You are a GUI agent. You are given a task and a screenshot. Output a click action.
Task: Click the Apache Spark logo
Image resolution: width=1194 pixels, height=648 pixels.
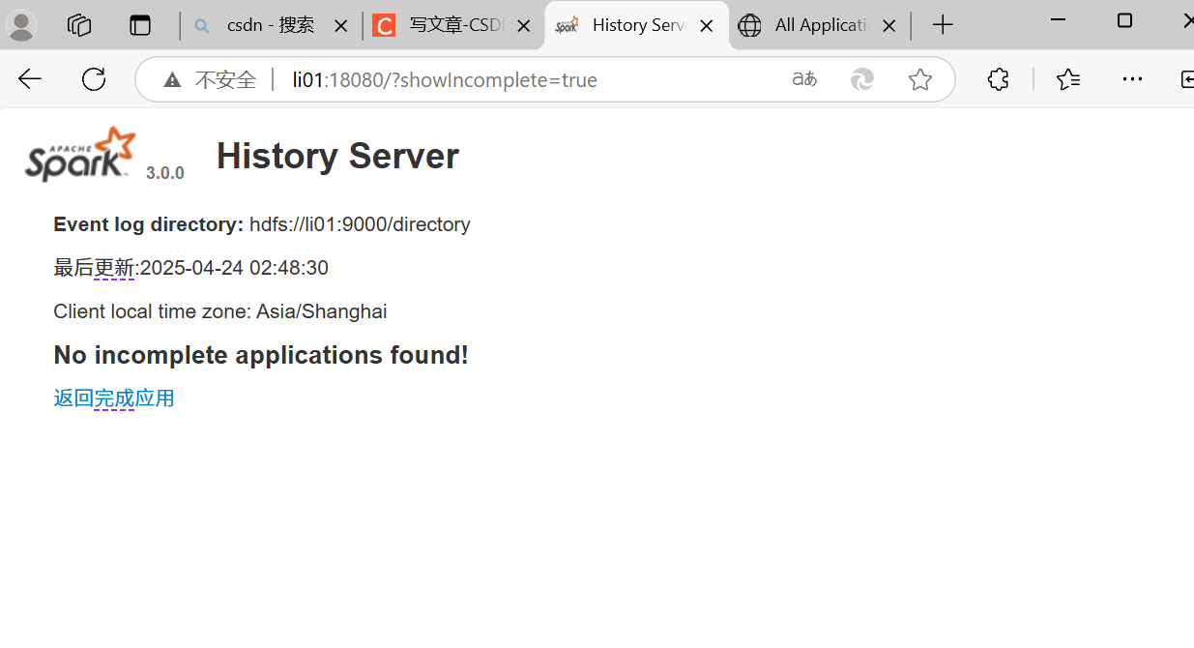[x=80, y=154]
